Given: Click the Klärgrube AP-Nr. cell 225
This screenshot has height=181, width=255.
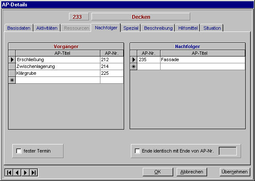Looking at the screenshot, I should (x=111, y=74).
